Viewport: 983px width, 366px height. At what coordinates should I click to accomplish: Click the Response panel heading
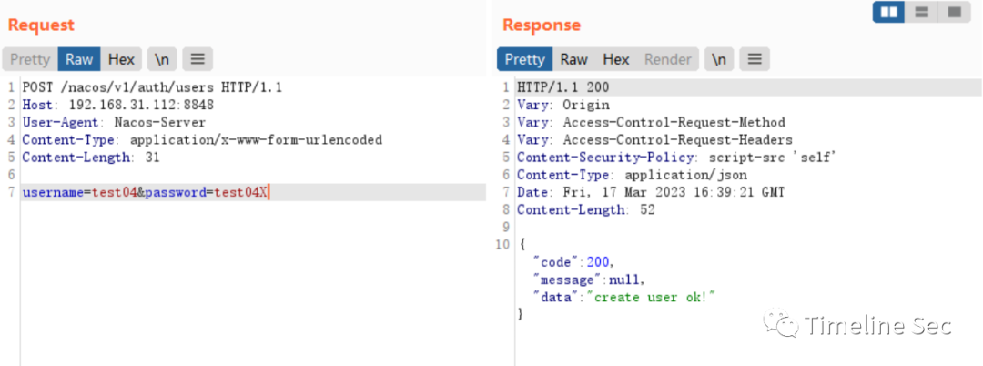[x=542, y=25]
